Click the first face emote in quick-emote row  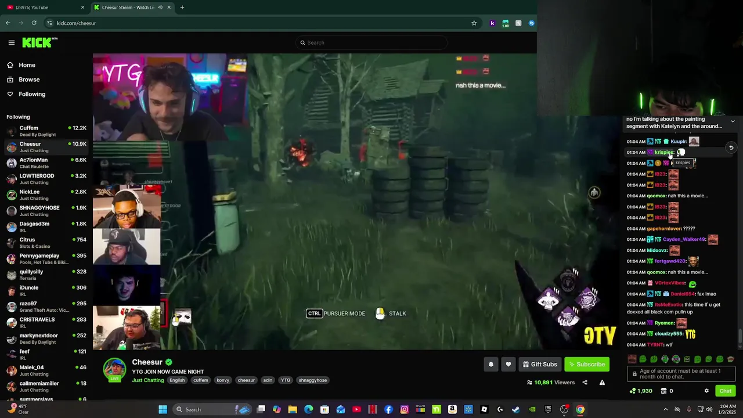[632, 359]
